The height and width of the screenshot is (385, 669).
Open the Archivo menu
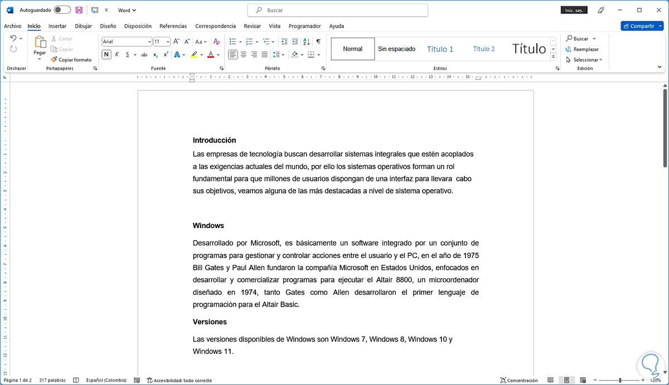[x=12, y=26]
